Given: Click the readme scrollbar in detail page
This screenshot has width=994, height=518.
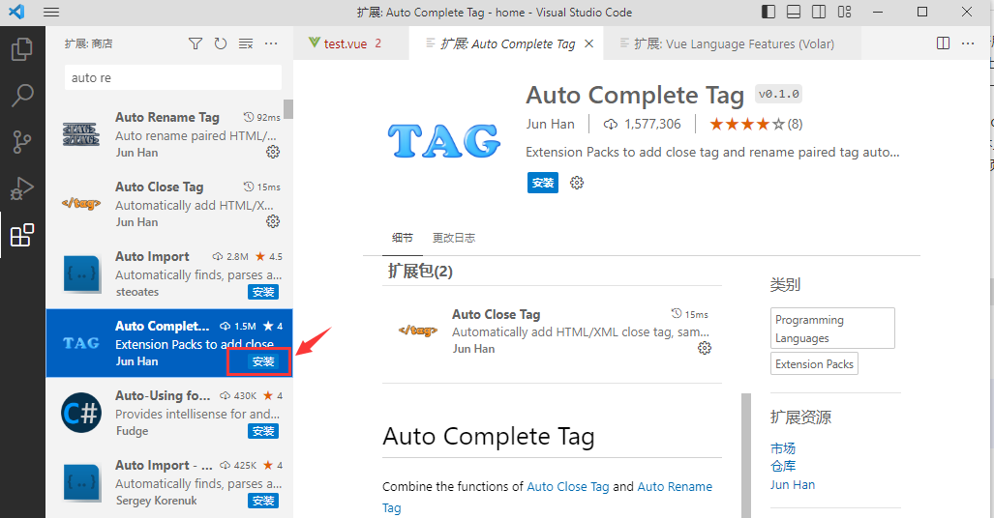Looking at the screenshot, I should pyautogui.click(x=746, y=455).
